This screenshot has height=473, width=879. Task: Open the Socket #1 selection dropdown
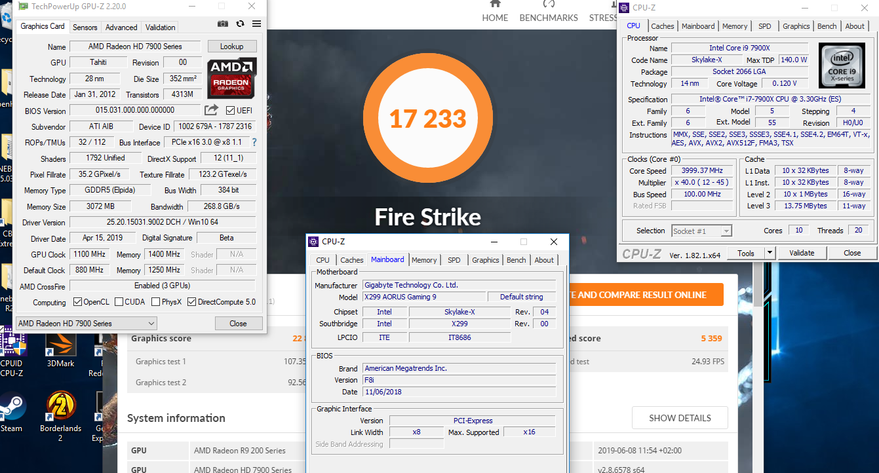[x=701, y=231]
